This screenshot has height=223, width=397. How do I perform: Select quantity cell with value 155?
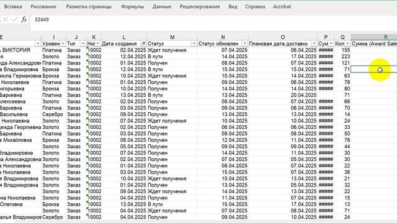[x=342, y=50]
